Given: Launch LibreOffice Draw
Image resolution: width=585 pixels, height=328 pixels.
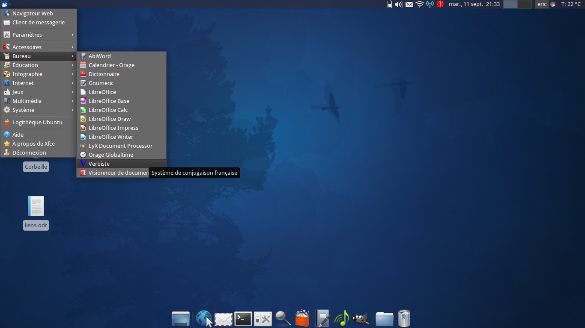Looking at the screenshot, I should pyautogui.click(x=121, y=119).
